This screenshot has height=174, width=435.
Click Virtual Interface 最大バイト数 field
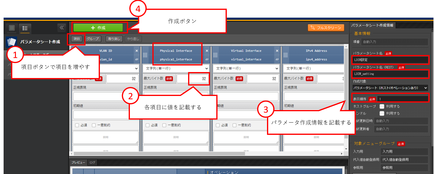coord(263,79)
